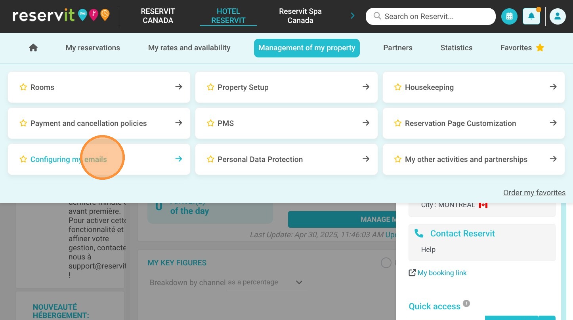Click the arrow on the PMS card

point(366,123)
